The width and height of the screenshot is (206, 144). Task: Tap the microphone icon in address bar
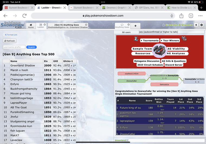point(172,16)
